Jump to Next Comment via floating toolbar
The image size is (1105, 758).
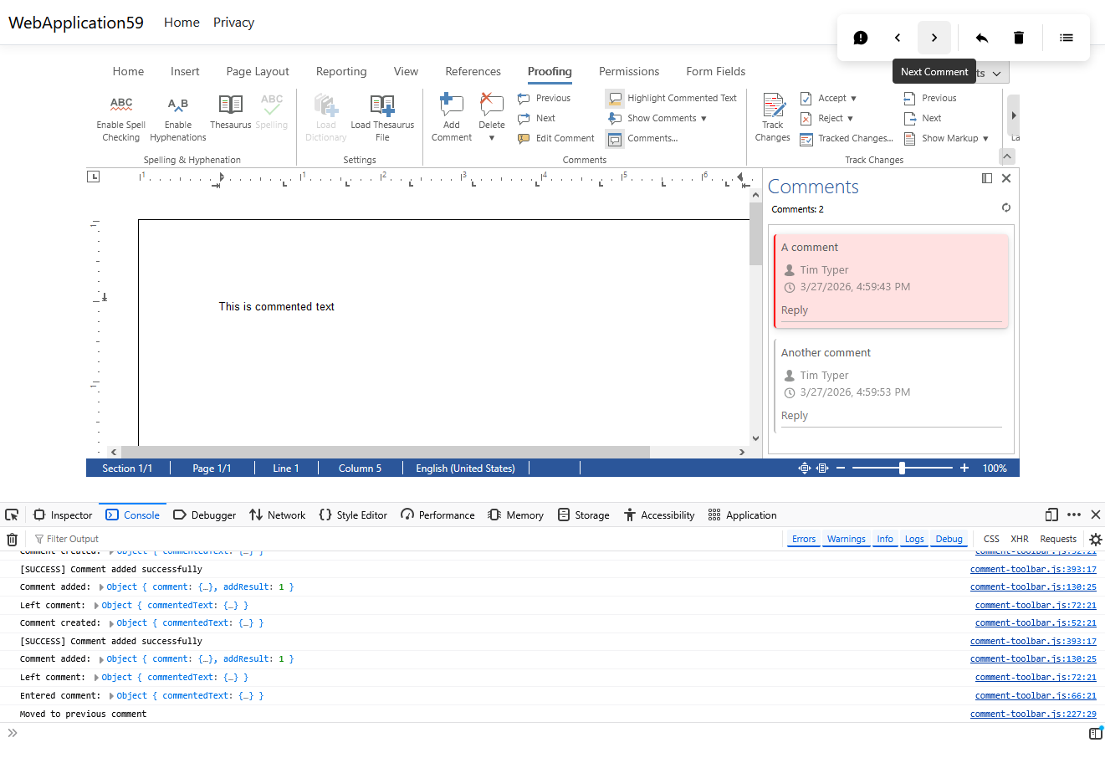coord(934,38)
